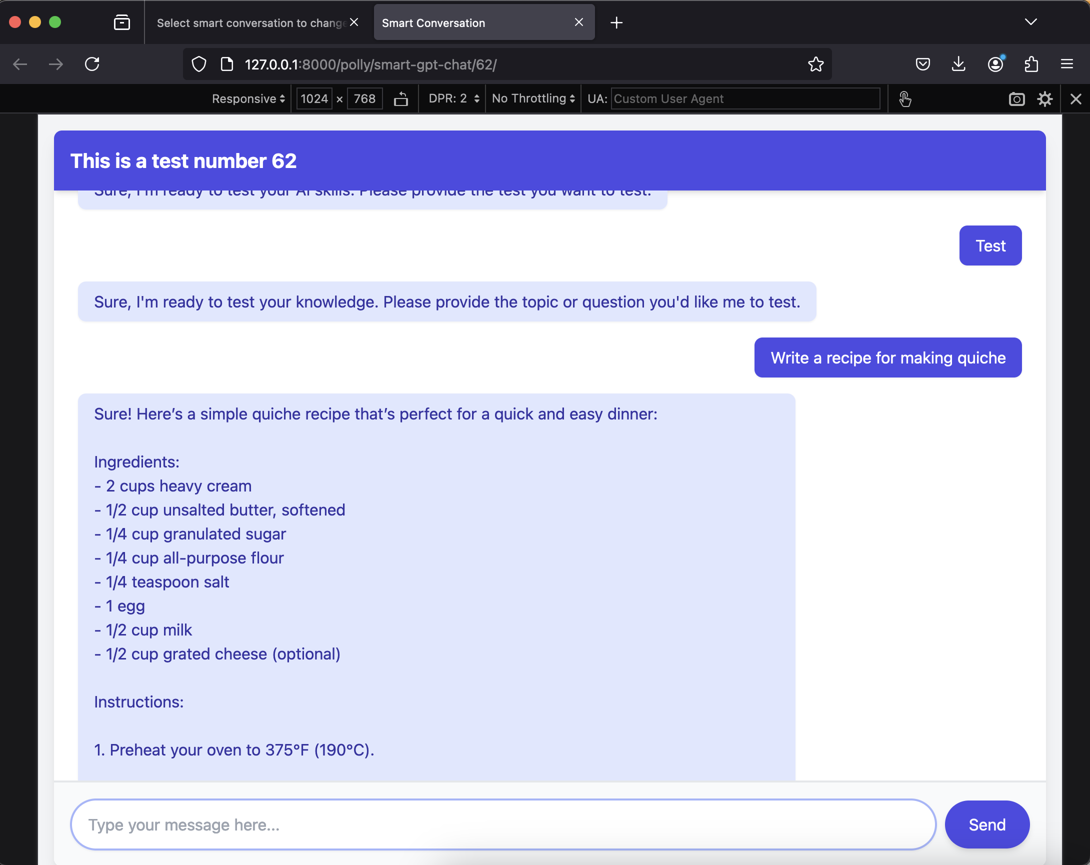Open the Responsive device dropdown
The height and width of the screenshot is (865, 1090).
click(x=248, y=99)
